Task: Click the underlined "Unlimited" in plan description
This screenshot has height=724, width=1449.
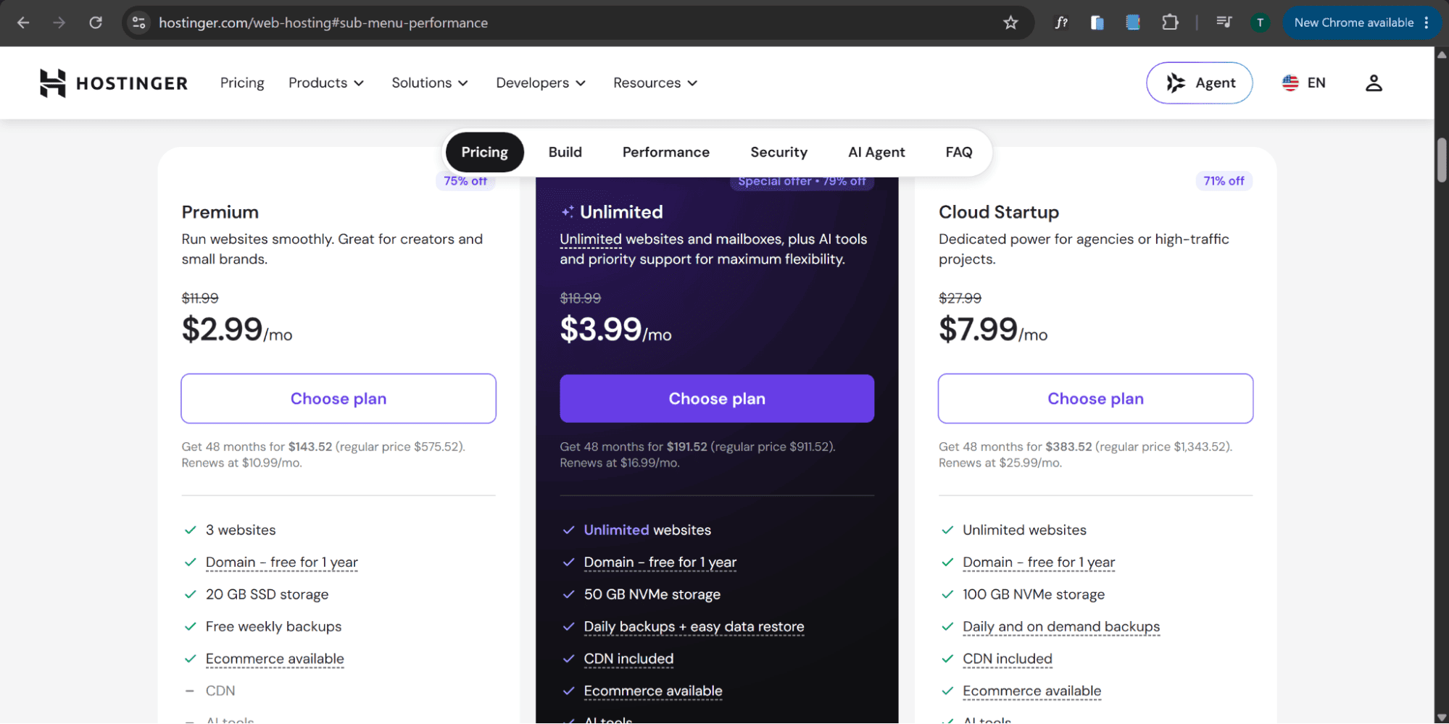Action: point(591,240)
